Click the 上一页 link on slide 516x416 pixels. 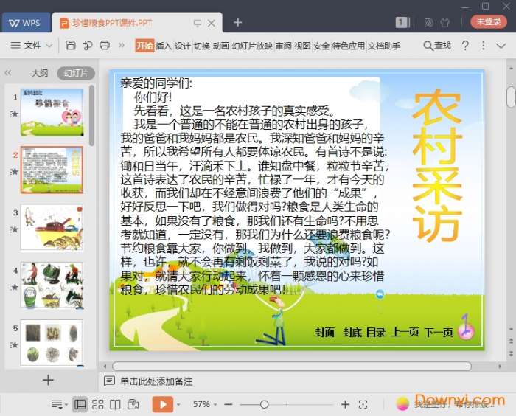tap(405, 333)
